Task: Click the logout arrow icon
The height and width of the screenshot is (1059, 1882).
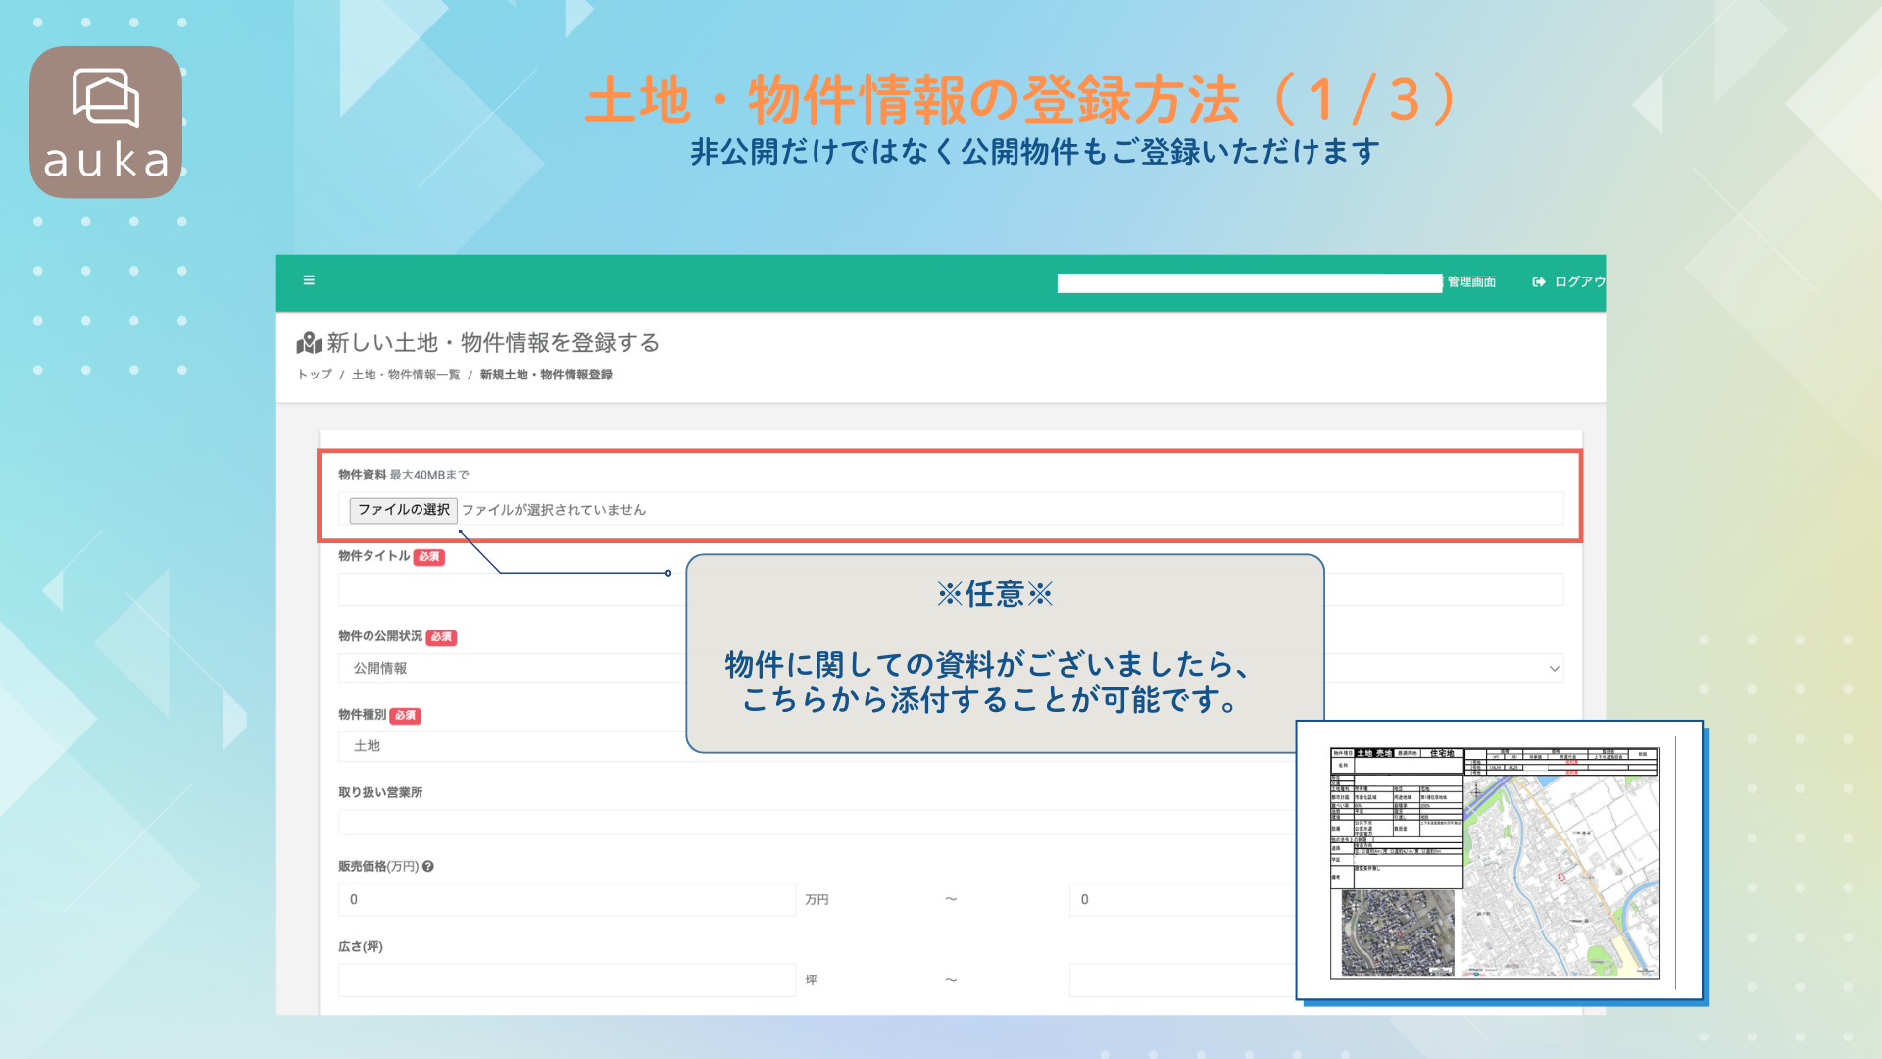Action: pyautogui.click(x=1539, y=282)
